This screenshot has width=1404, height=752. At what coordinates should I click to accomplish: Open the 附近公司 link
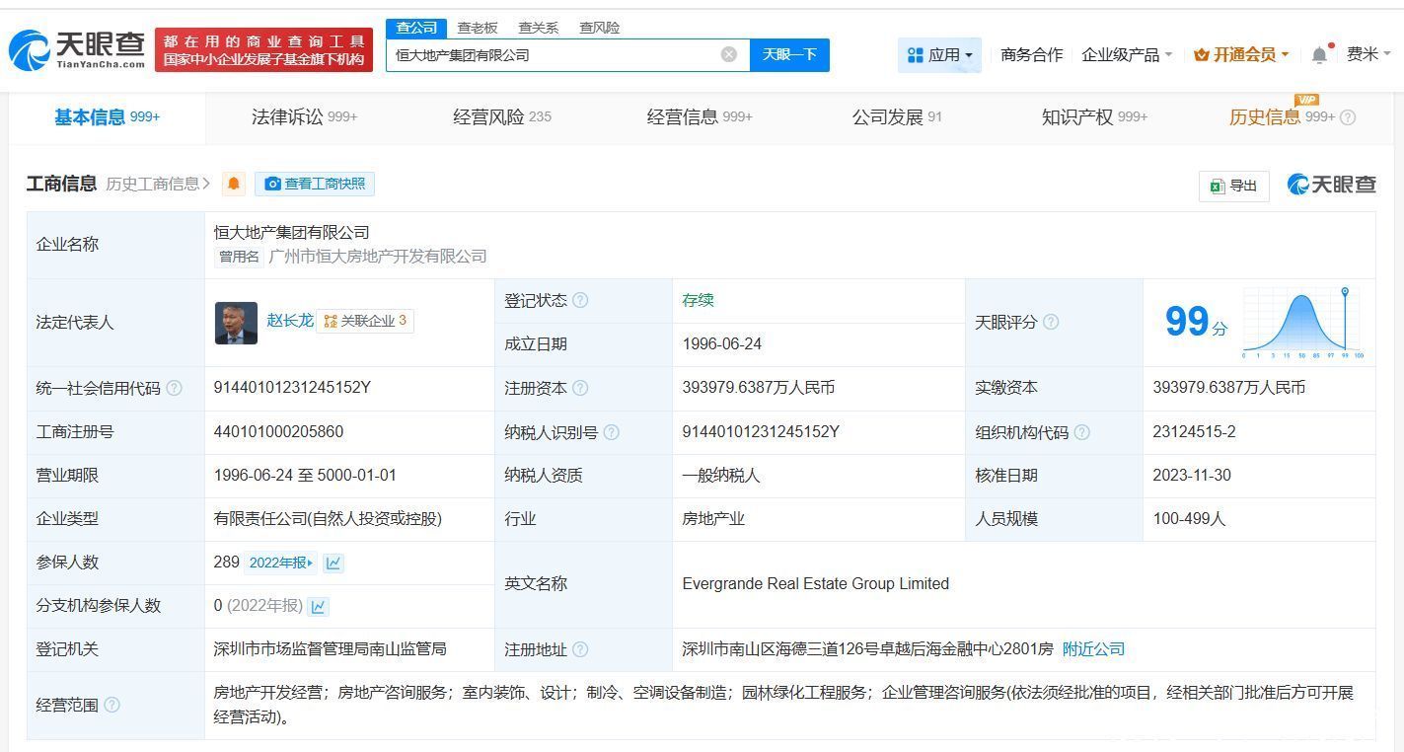click(1093, 649)
